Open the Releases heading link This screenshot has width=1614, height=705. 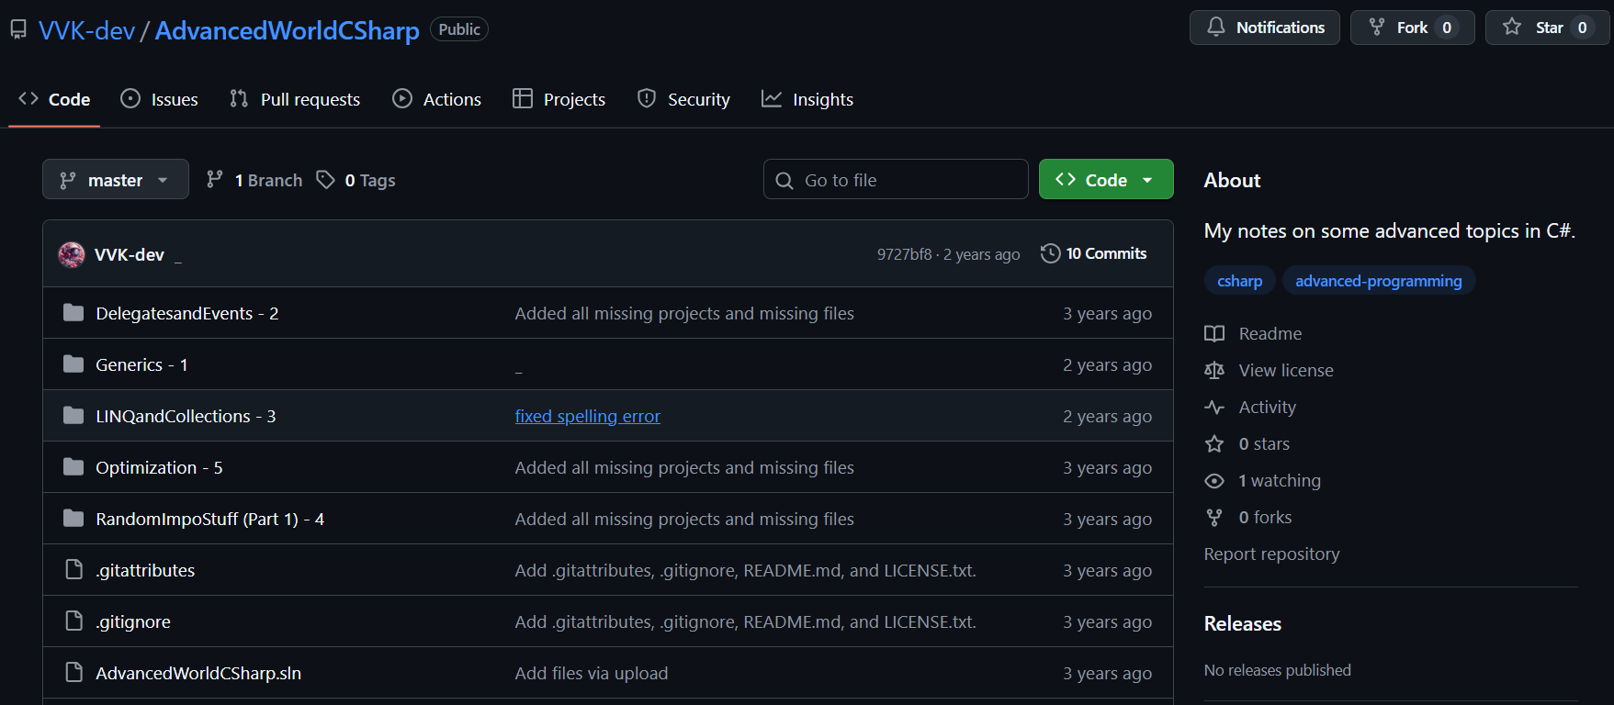point(1242,623)
